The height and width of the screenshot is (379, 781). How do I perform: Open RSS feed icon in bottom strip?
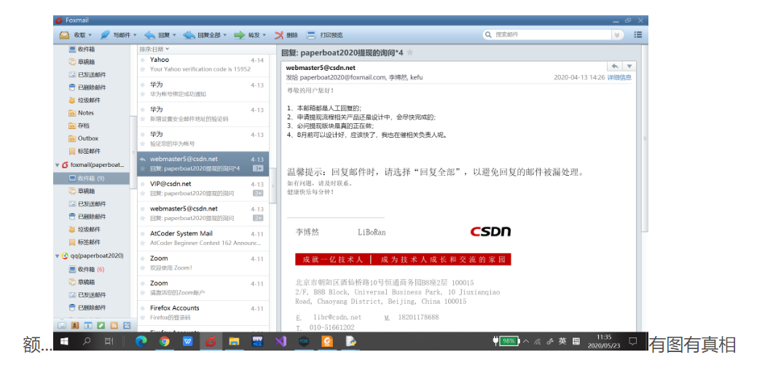(114, 325)
